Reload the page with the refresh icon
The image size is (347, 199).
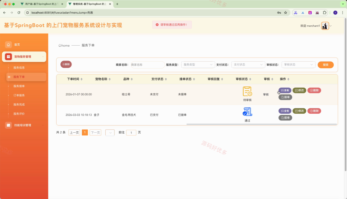coord(19,13)
